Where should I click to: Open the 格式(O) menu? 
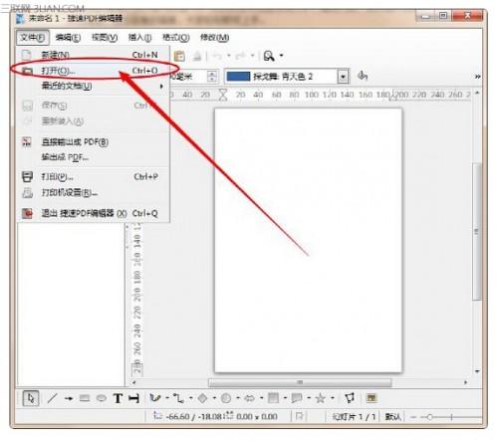pyautogui.click(x=175, y=38)
